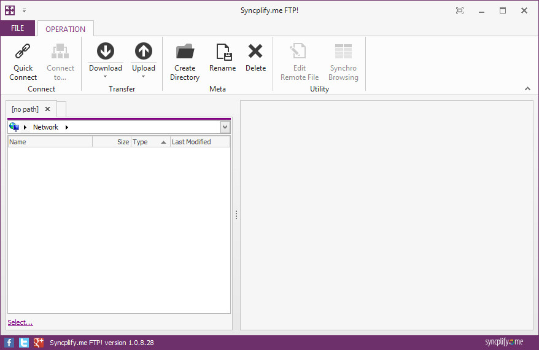This screenshot has width=539, height=350.
Task: Sort by the Type column header
Action: (150, 142)
